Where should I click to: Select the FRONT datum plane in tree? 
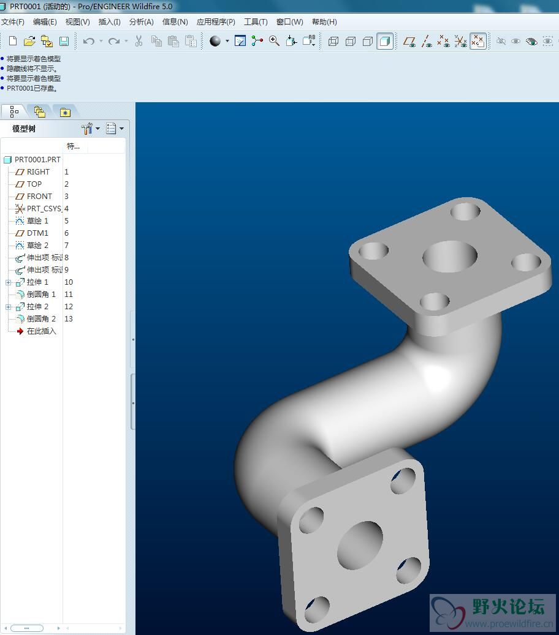39,197
